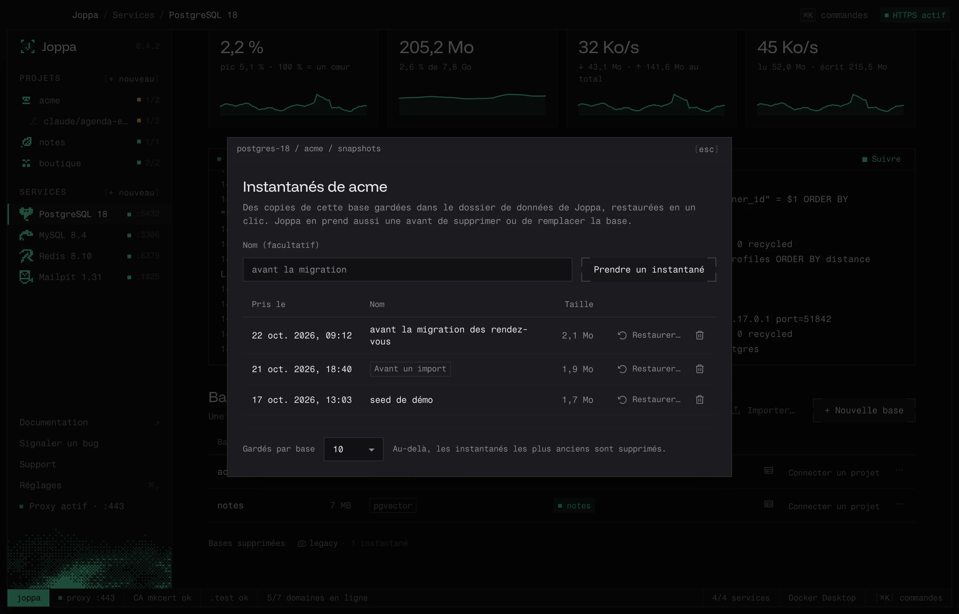959x614 pixels.
Task: Focus the snapshot name input field
Action: point(407,270)
